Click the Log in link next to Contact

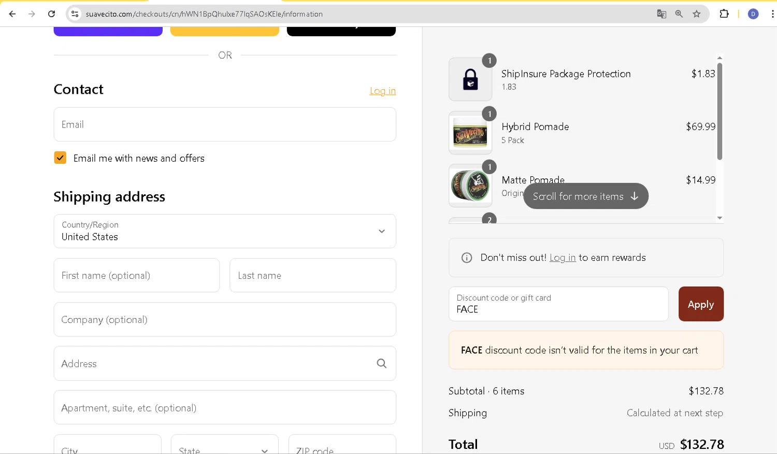click(x=382, y=91)
